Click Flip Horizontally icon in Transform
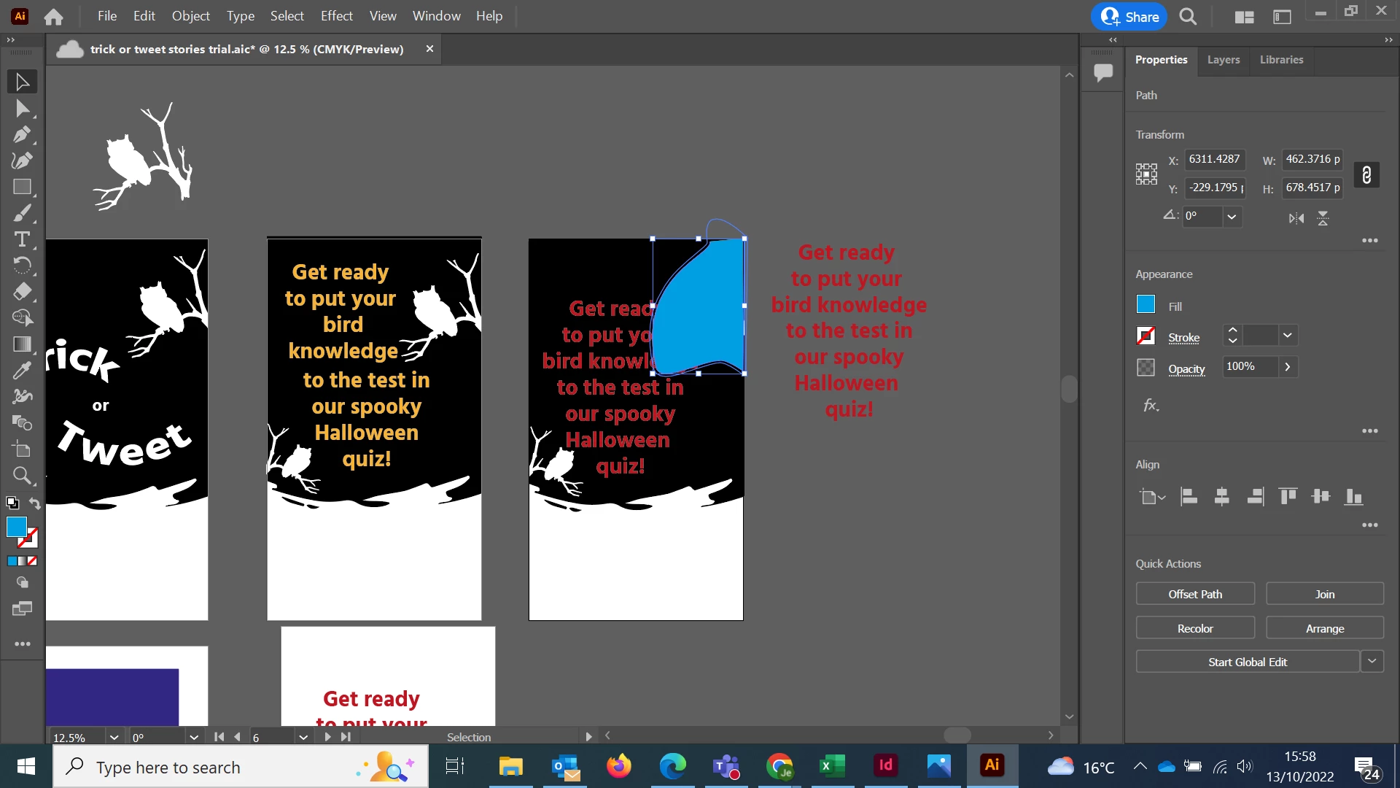This screenshot has height=788, width=1400. tap(1296, 218)
